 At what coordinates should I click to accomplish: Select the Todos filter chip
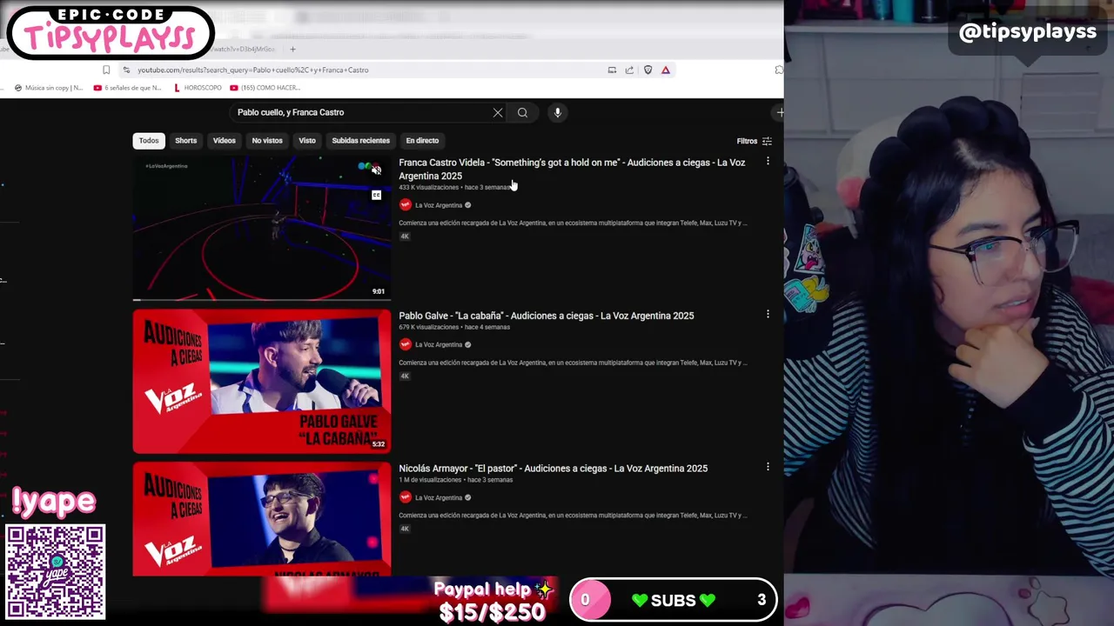(x=149, y=140)
